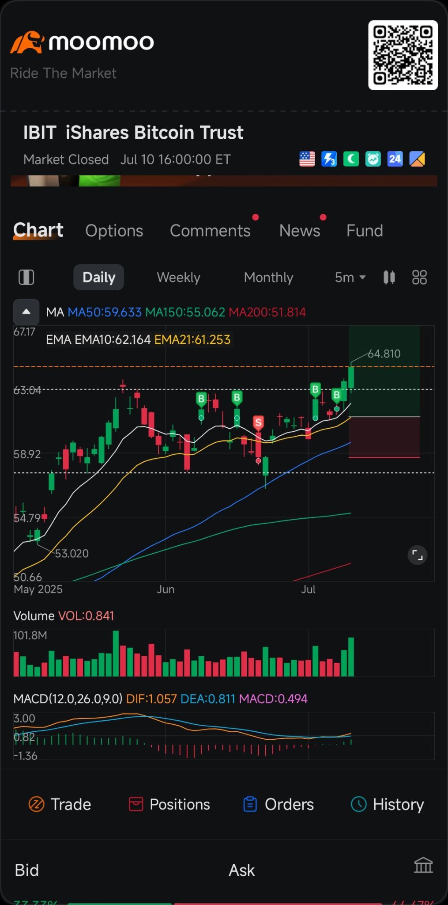The image size is (448, 905).
Task: Tap the US flag market badge
Action: [307, 159]
